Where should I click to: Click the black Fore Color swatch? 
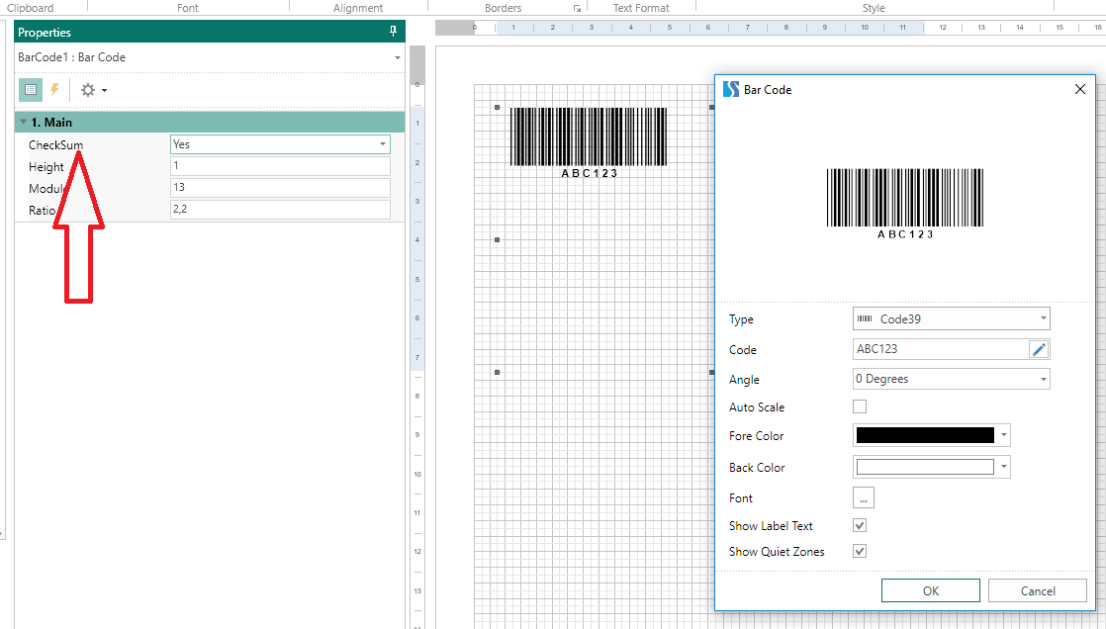click(x=925, y=436)
